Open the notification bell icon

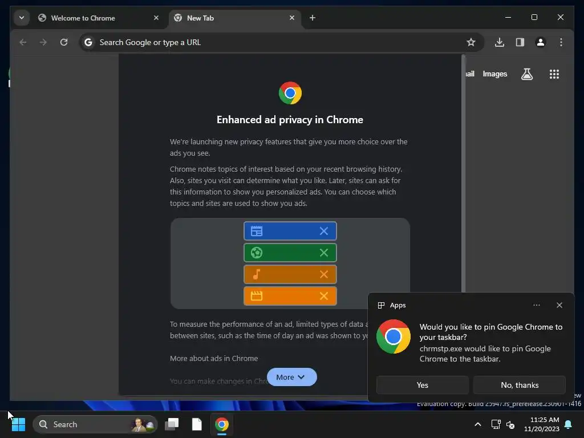pos(568,424)
